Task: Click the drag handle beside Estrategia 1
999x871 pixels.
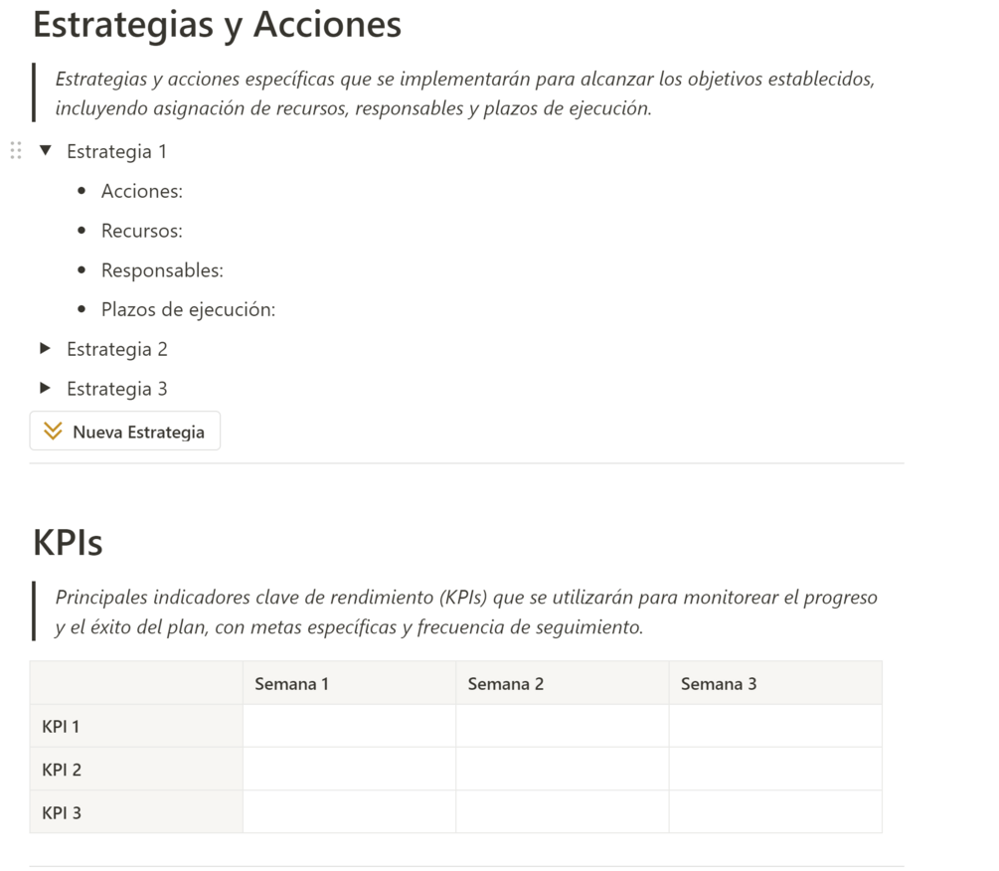Action: (x=16, y=151)
